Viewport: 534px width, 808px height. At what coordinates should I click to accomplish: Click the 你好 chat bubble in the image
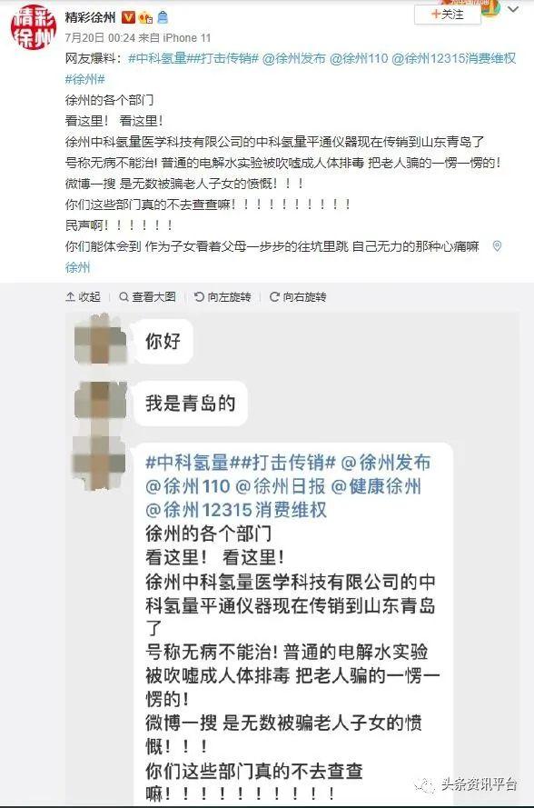coord(163,341)
